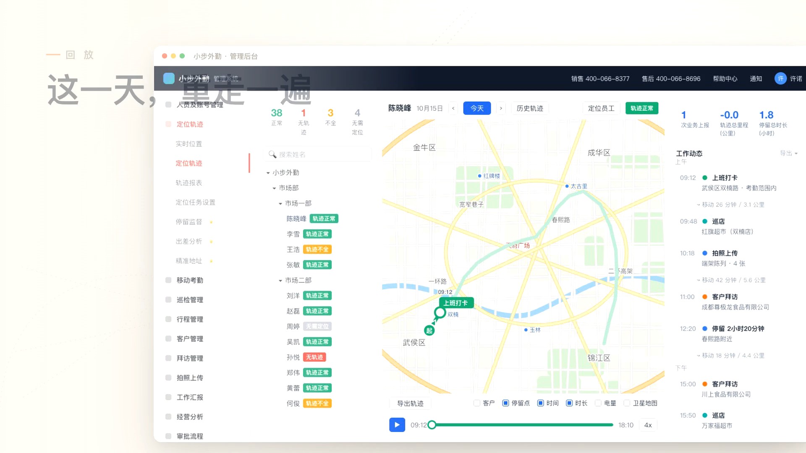
Task: Click the green playback progress track
Action: 523,425
